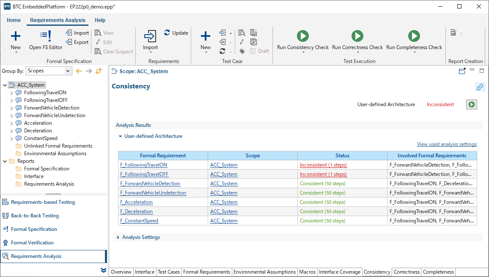Click the test case import icon

tap(223, 33)
